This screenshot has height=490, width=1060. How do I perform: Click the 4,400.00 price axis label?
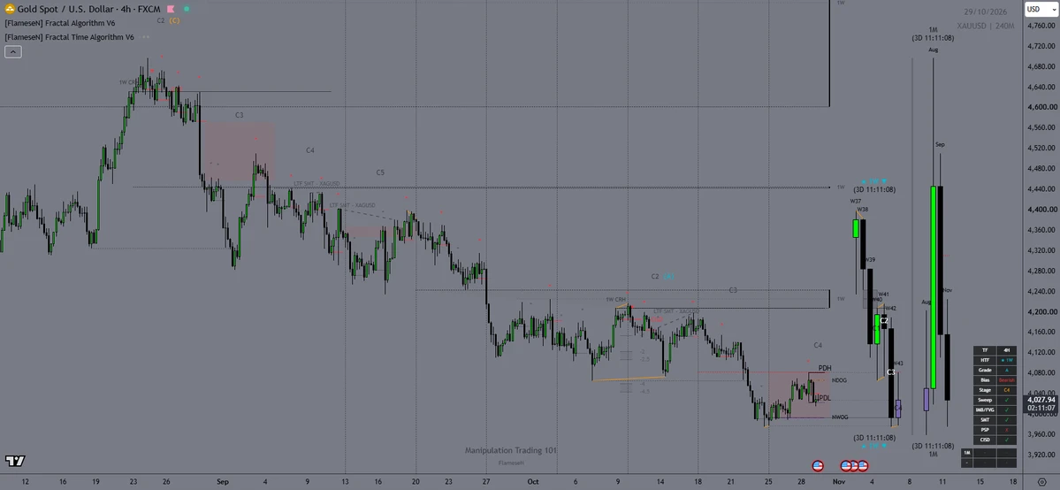coord(1041,209)
